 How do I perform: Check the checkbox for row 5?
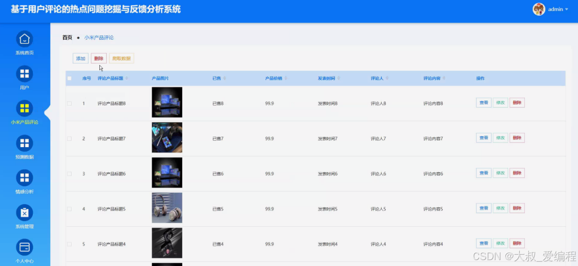point(69,244)
